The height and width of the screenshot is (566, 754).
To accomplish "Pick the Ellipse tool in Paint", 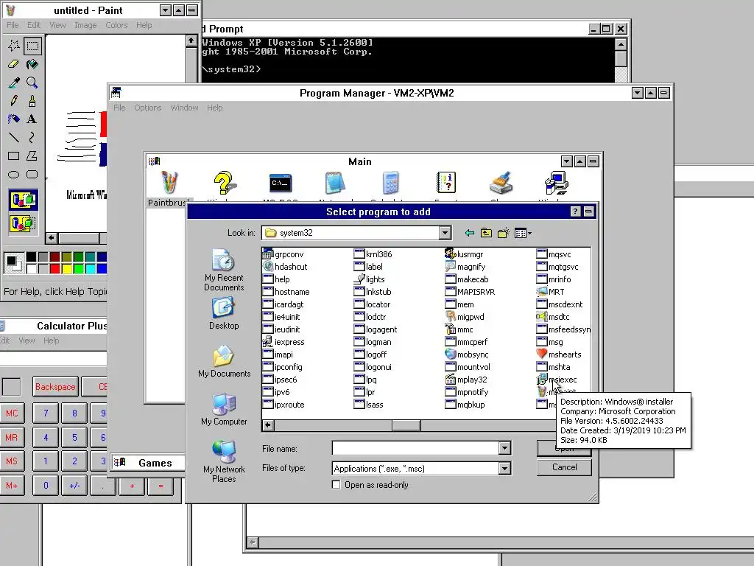I will click(14, 174).
